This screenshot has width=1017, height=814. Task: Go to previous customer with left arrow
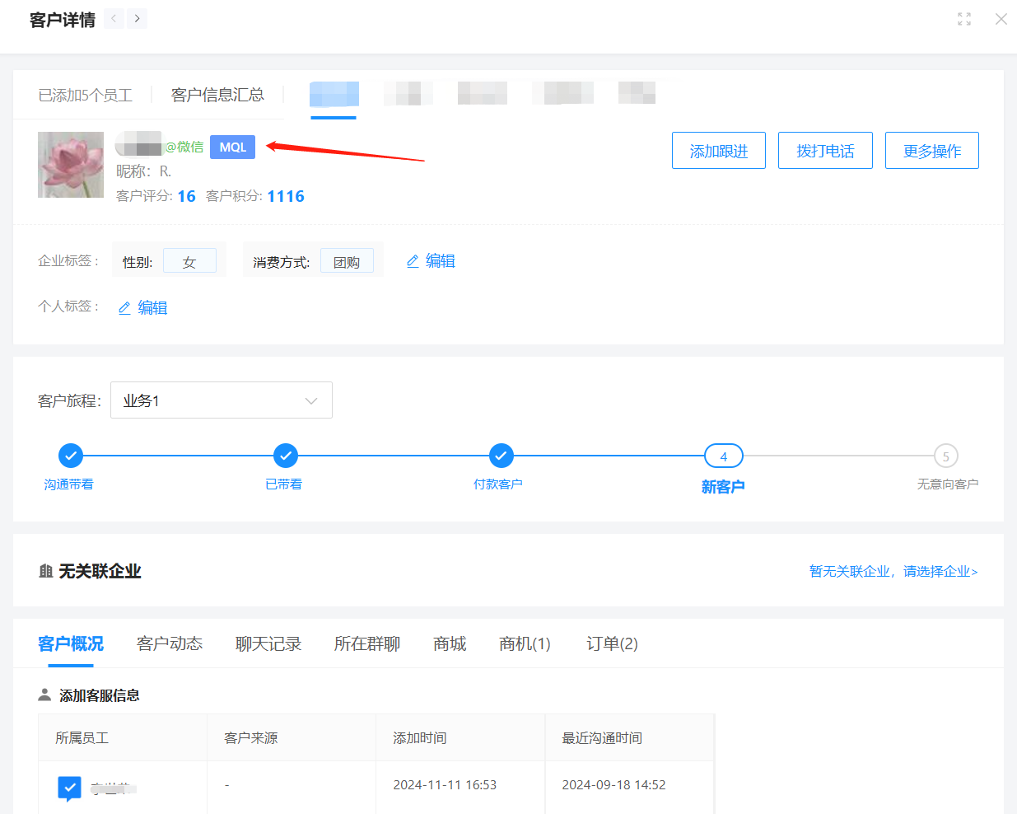(x=114, y=18)
